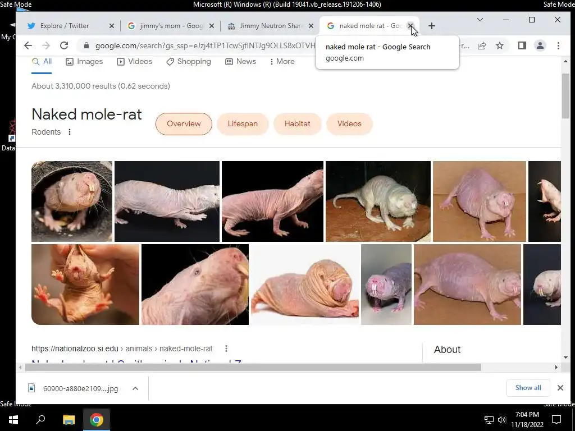Click the address bar URL field
This screenshot has height=431, width=575.
tap(206, 45)
